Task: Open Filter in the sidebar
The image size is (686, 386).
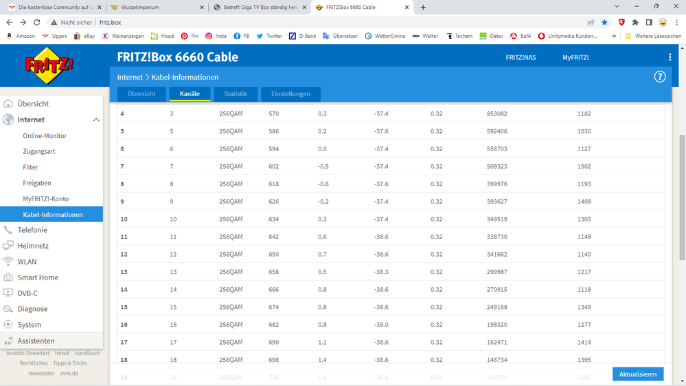Action: coord(30,167)
